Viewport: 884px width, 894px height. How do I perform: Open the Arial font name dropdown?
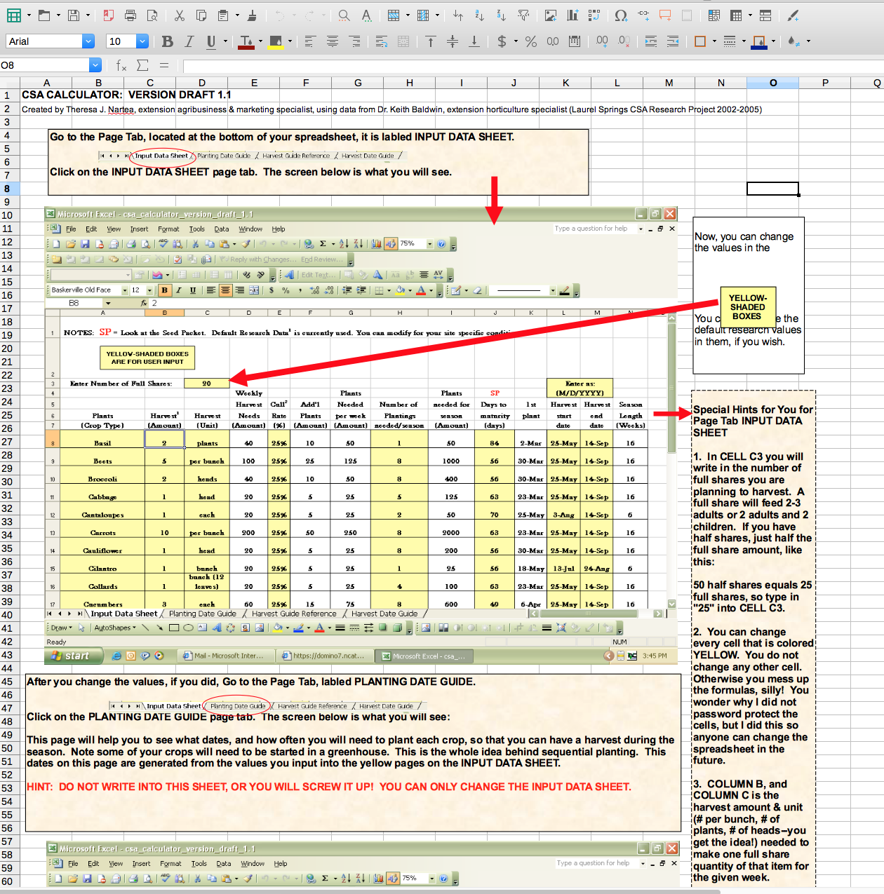point(88,42)
